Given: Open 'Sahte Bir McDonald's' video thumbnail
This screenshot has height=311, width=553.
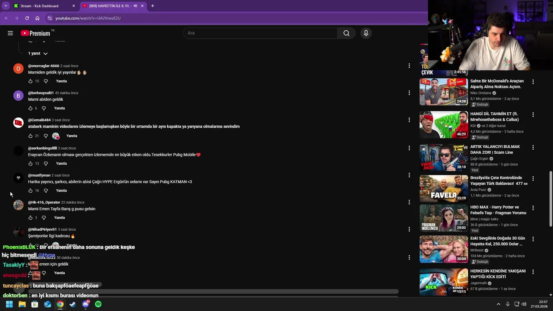Looking at the screenshot, I should coord(444,92).
